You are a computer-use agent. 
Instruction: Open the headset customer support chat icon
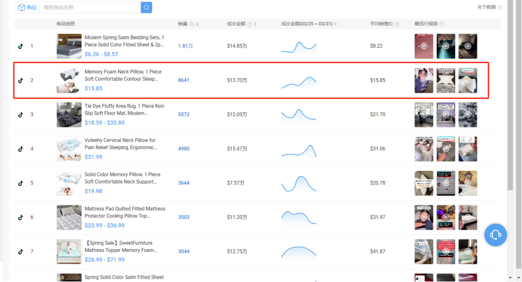click(x=495, y=235)
